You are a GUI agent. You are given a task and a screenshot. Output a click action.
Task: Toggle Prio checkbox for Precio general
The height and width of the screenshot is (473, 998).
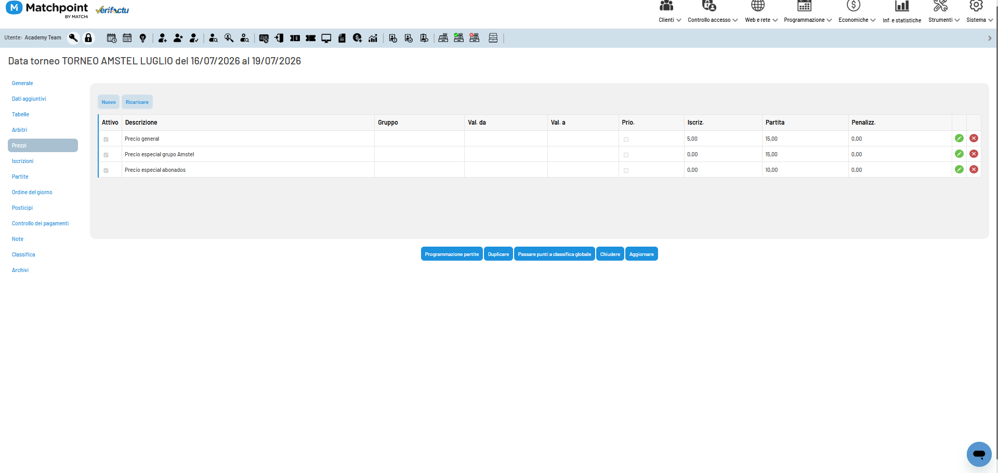[x=626, y=139]
